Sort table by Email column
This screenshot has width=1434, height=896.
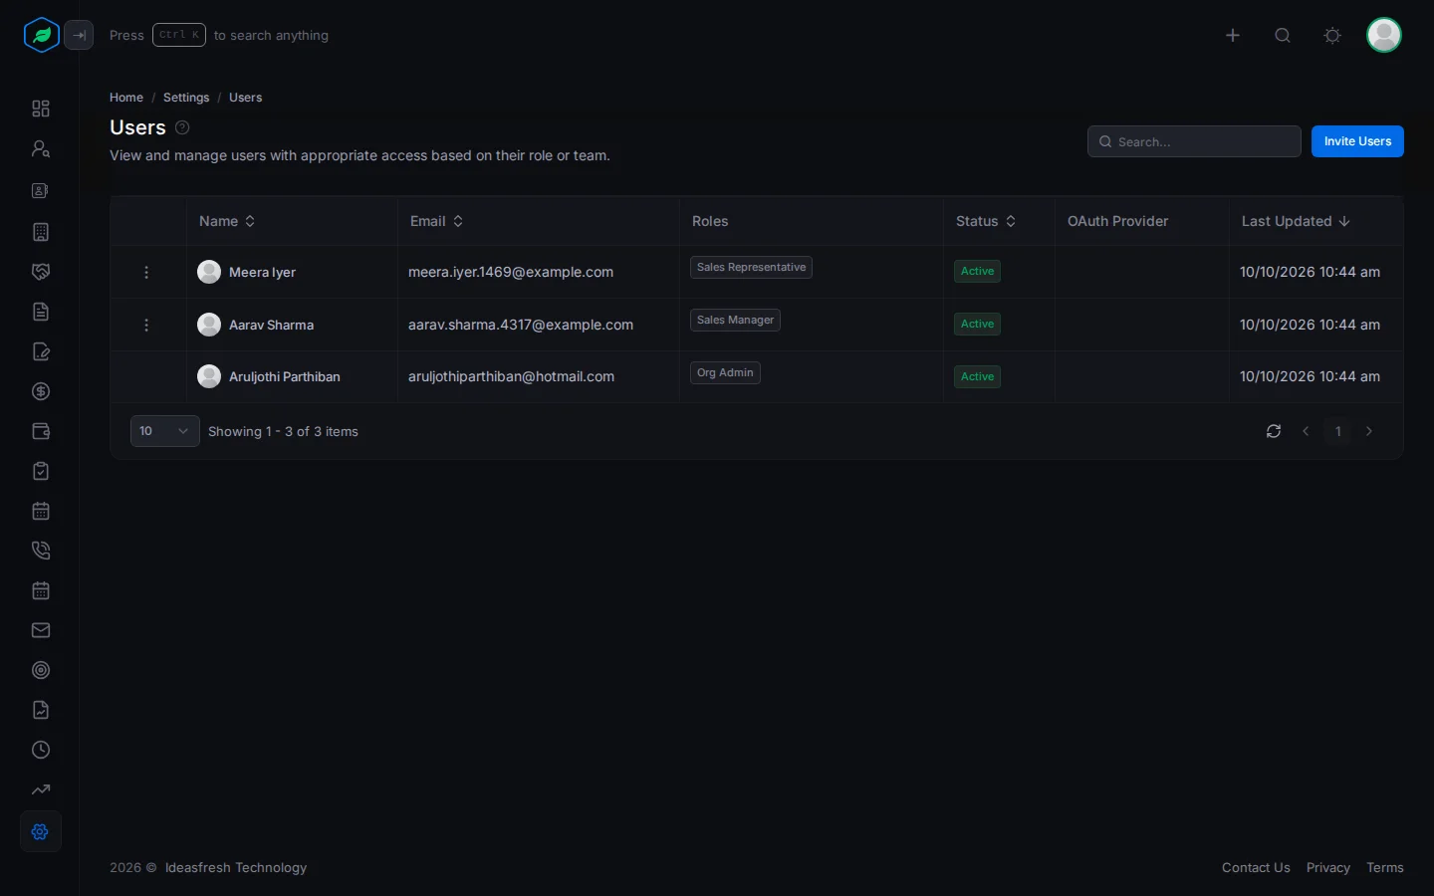click(x=436, y=221)
